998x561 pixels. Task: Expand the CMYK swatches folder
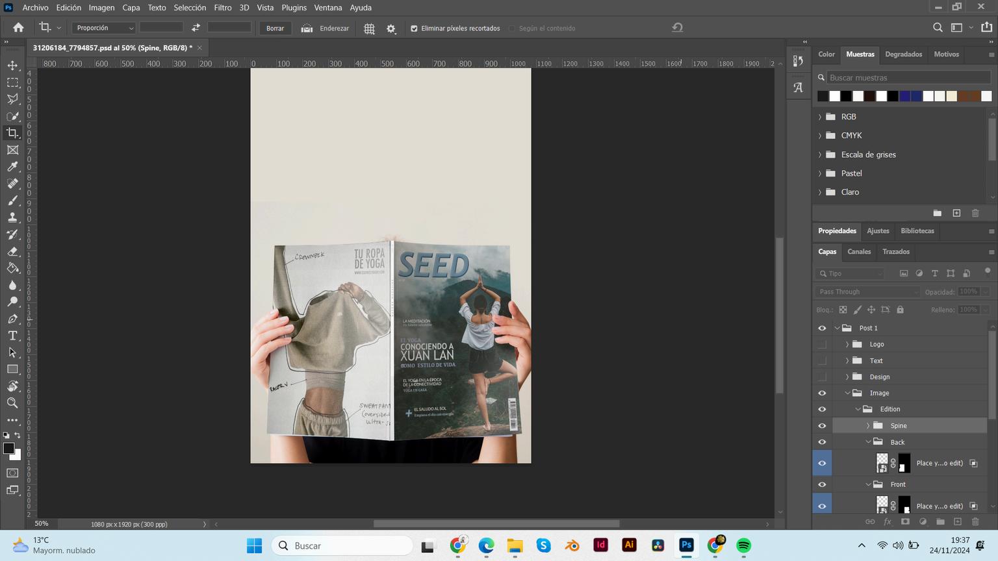[x=820, y=136]
